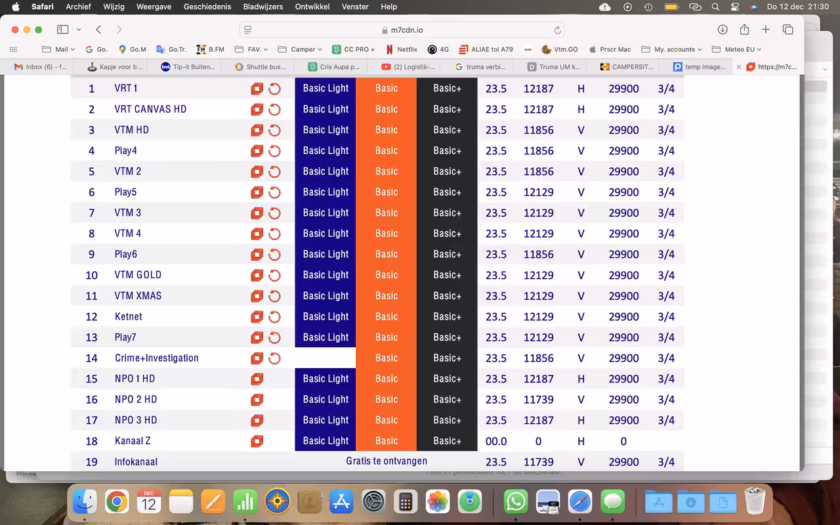Open the Netflix bookmark

tap(401, 49)
